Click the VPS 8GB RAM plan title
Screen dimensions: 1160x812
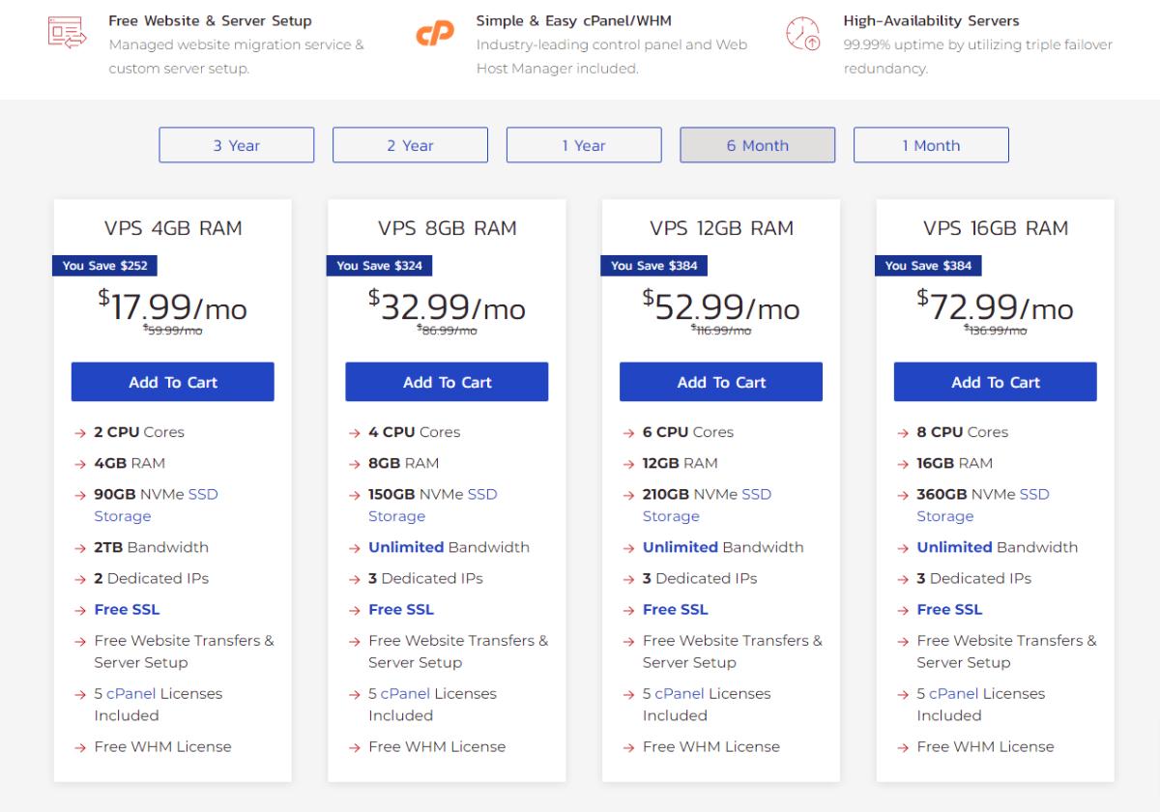click(x=448, y=228)
